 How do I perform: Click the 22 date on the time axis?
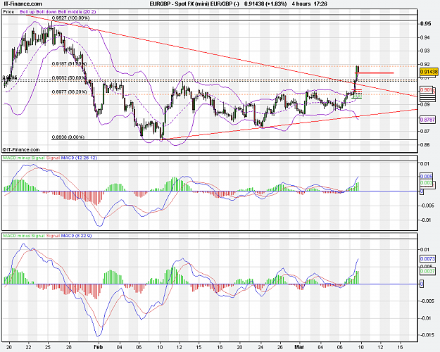[x=28, y=347]
